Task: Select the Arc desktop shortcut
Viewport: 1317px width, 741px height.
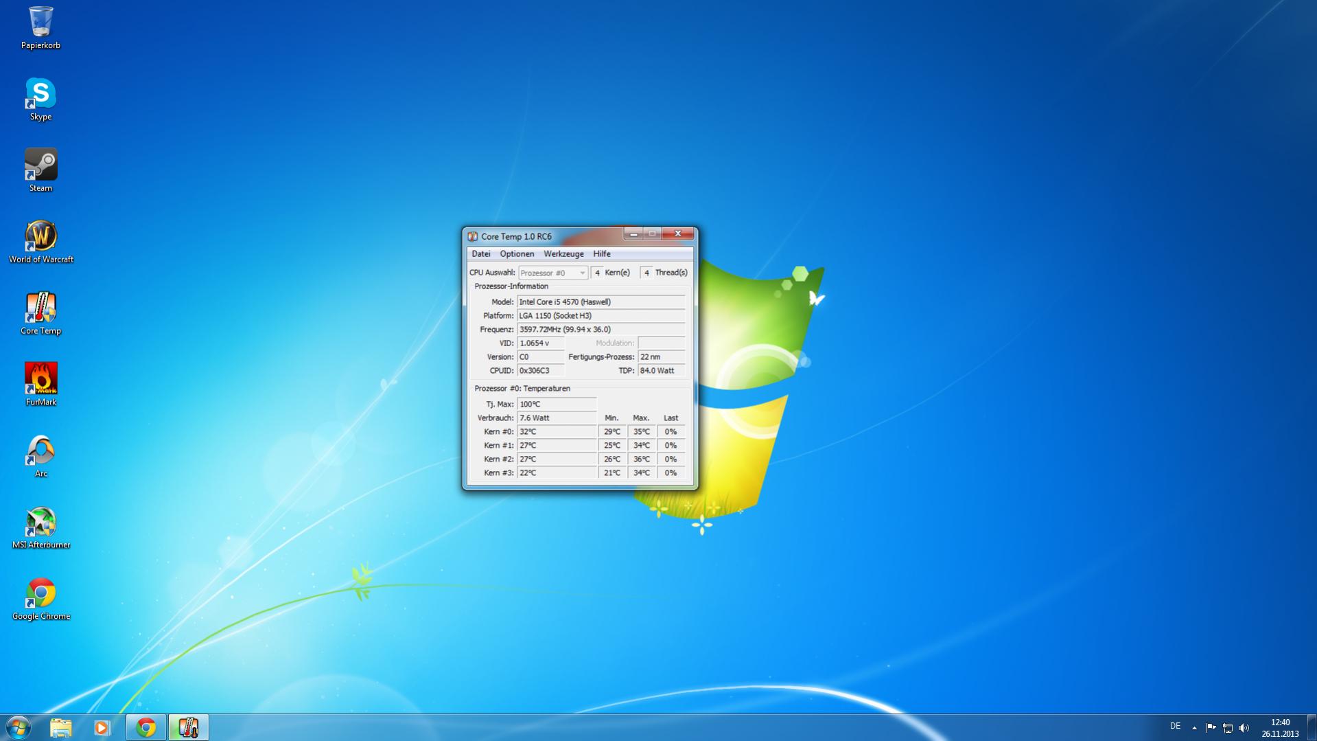Action: point(40,456)
